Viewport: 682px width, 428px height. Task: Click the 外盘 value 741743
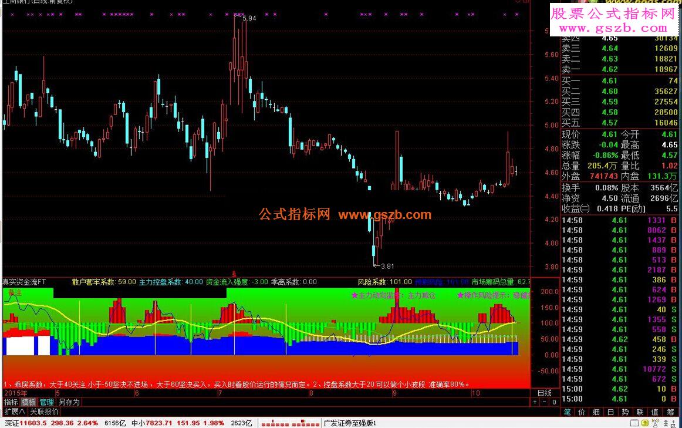(x=604, y=176)
